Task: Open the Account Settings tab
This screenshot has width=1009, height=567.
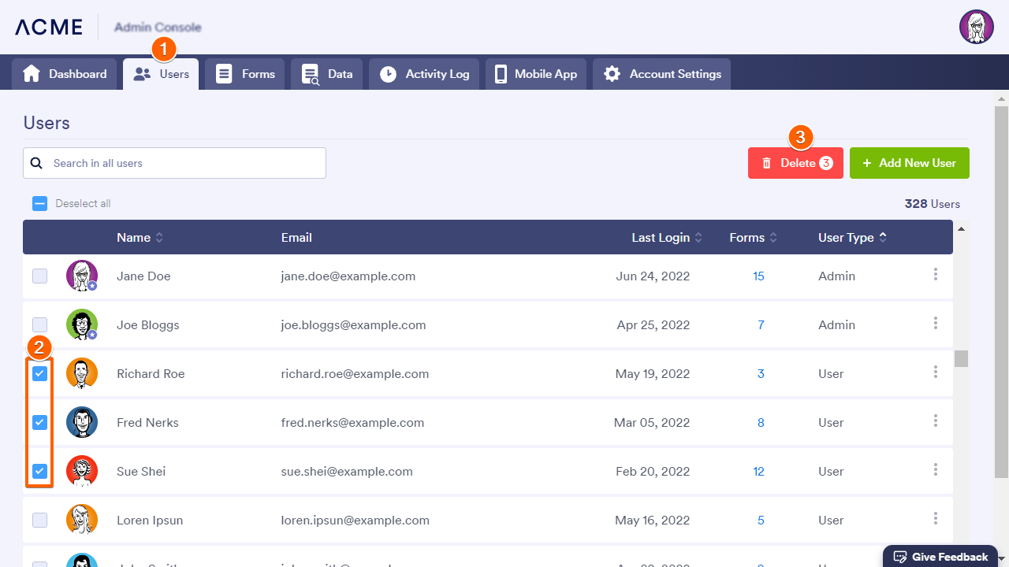Action: coord(662,74)
